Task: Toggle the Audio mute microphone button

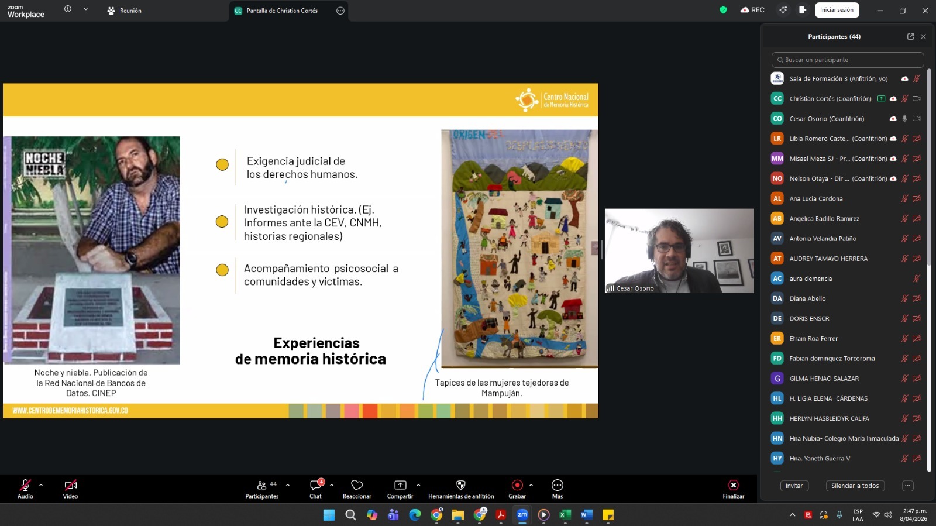Action: (25, 486)
